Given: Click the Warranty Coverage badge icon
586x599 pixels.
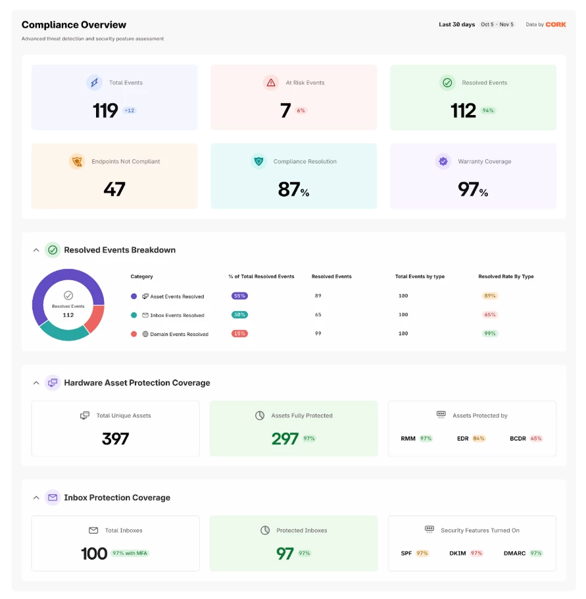Looking at the screenshot, I should (443, 161).
